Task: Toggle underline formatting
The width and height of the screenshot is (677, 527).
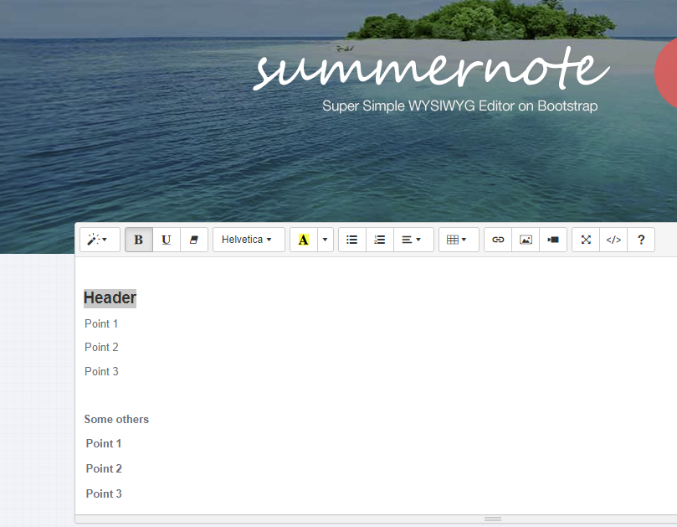Action: tap(166, 240)
